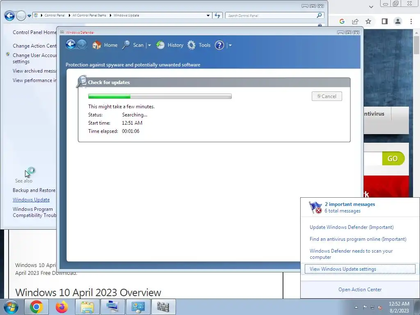Open Action Center from popup
This screenshot has width=420, height=315.
(x=360, y=290)
